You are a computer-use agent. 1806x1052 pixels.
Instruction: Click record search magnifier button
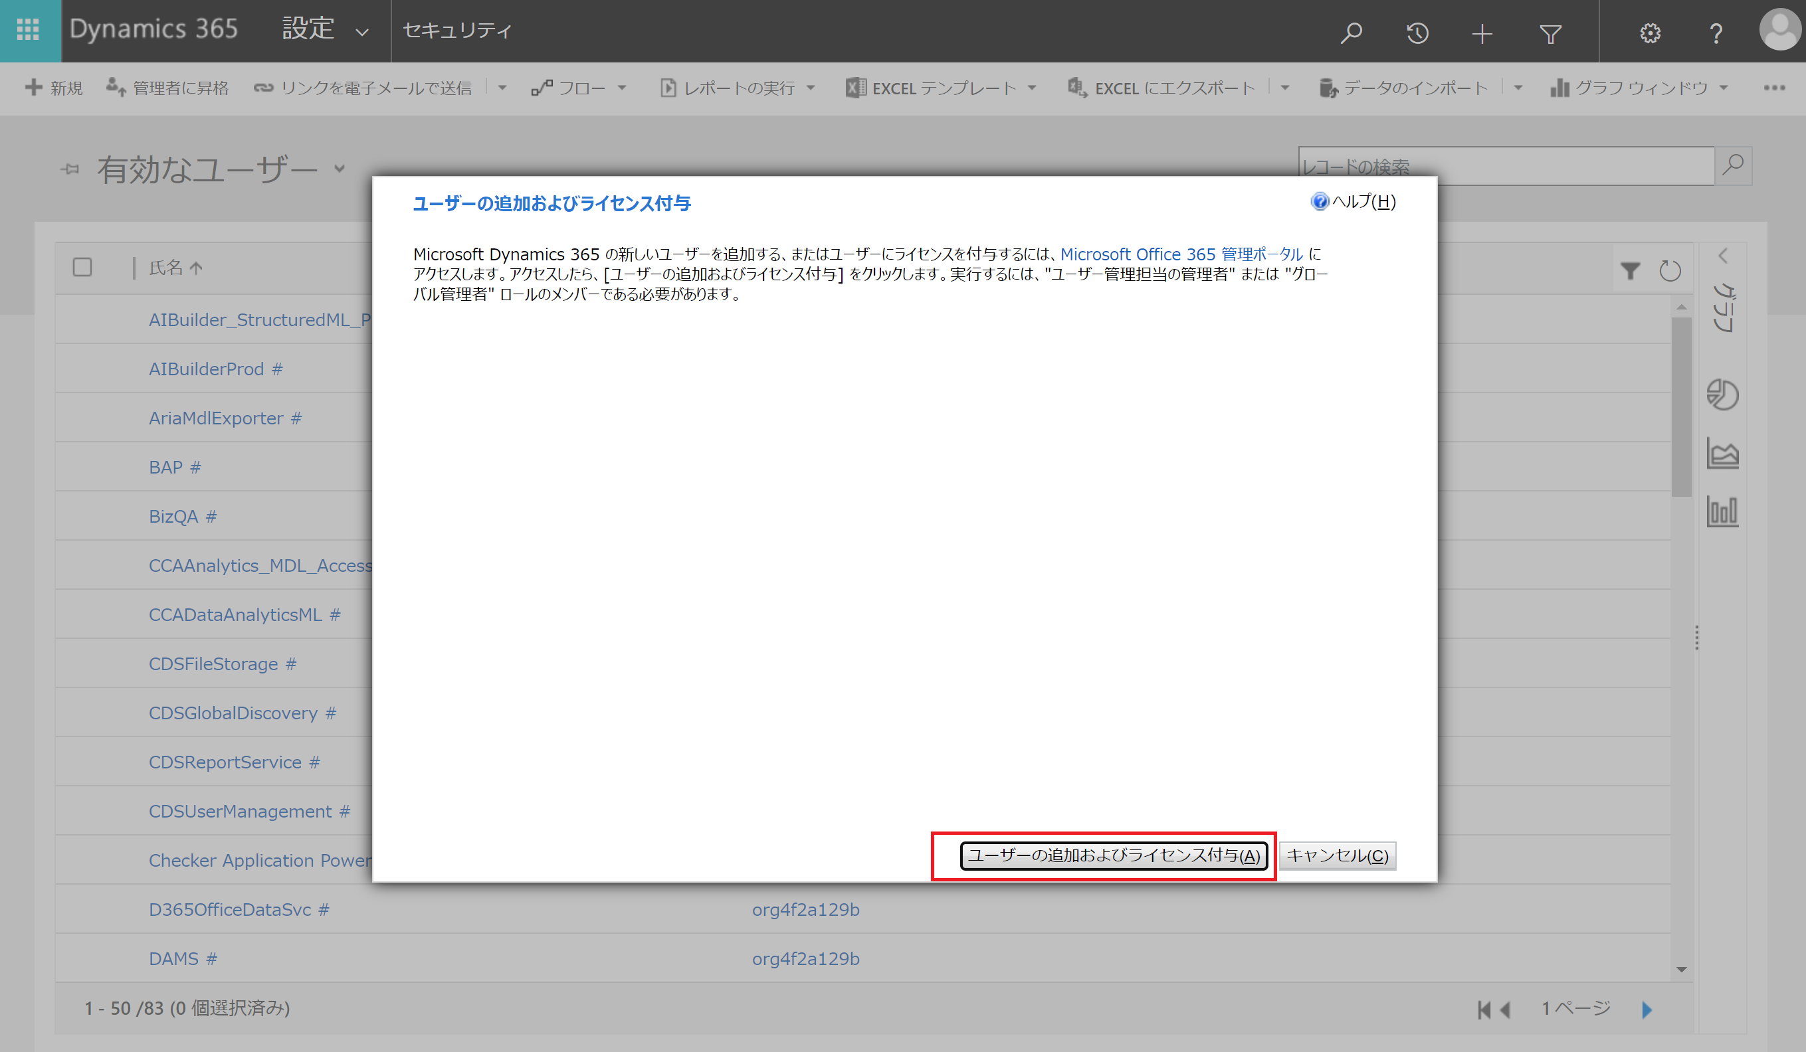click(x=1733, y=165)
